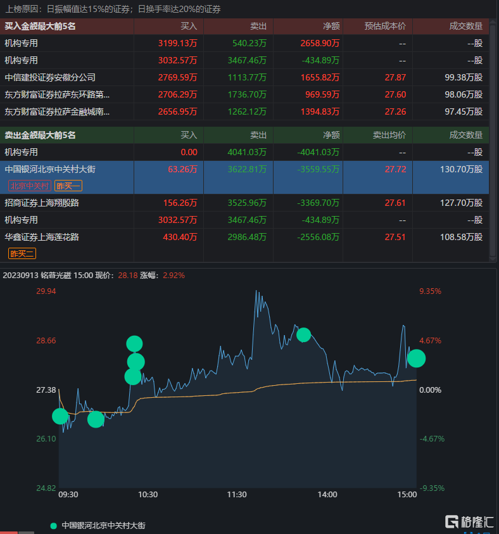This screenshot has width=499, height=534.
Task: Click the 11:30 time axis label
Action: (237, 495)
